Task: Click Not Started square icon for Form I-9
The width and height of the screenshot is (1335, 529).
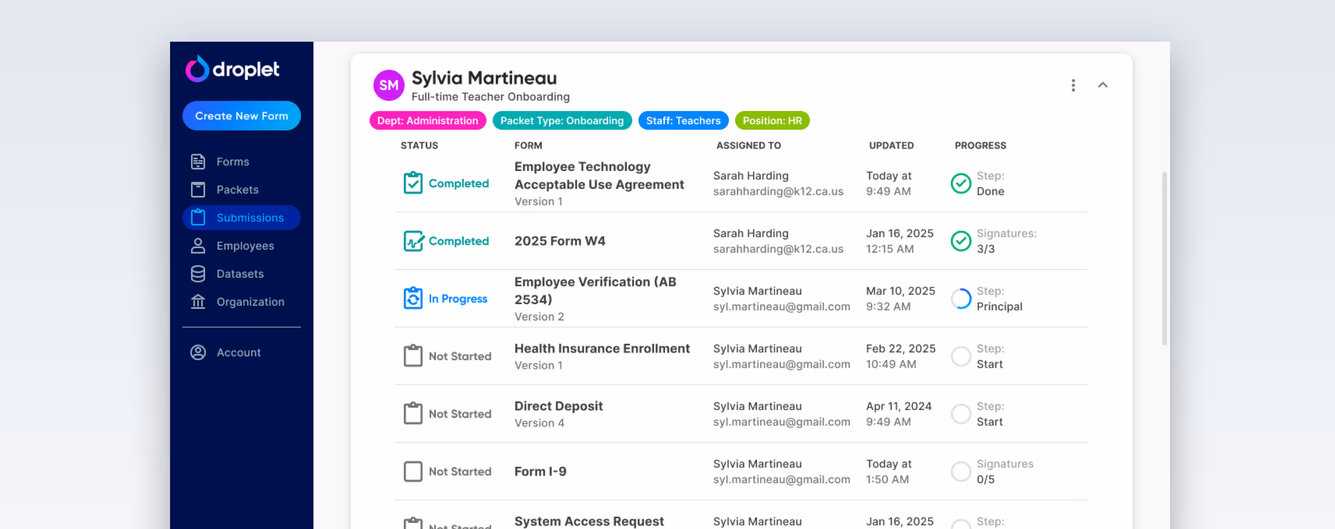Action: coord(413,471)
